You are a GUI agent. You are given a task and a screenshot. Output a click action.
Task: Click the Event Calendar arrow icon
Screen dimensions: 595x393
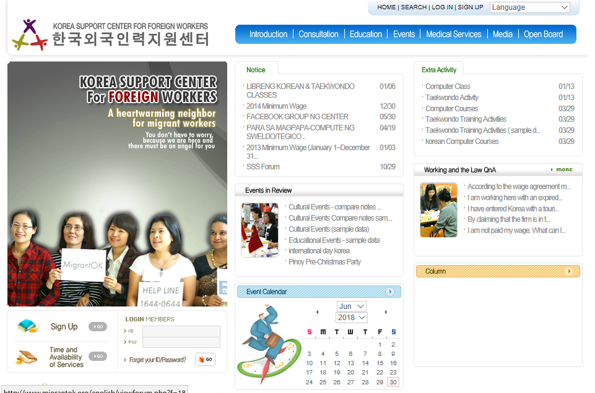click(390, 292)
